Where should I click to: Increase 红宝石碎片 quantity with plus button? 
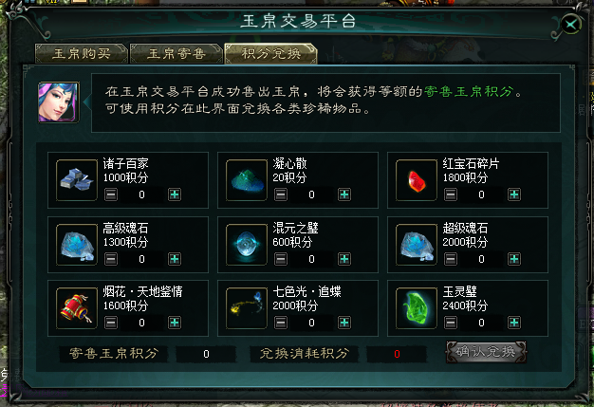tap(514, 194)
